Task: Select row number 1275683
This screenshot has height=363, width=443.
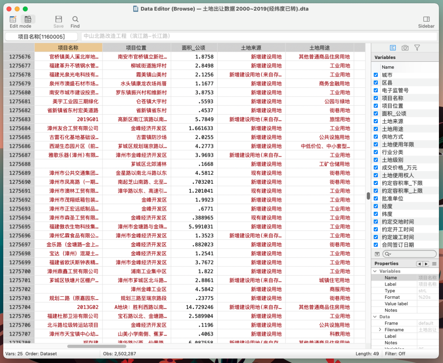Action: [x=19, y=119]
